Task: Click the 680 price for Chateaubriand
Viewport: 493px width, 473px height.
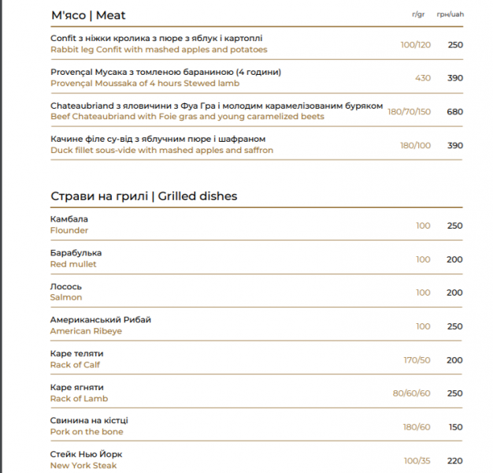Action: (x=454, y=112)
